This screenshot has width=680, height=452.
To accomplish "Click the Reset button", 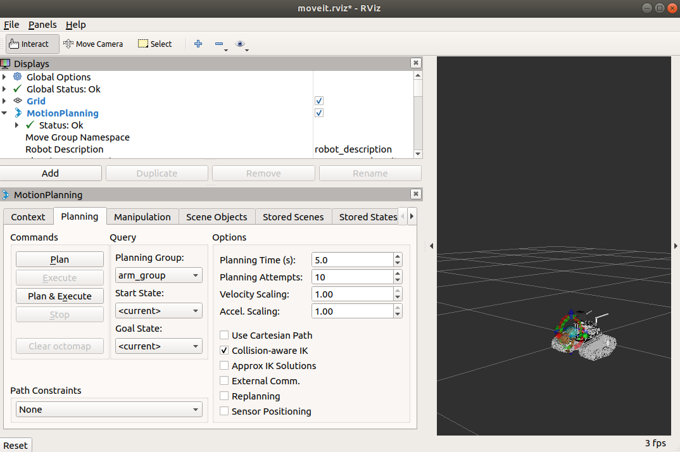I will click(x=16, y=446).
